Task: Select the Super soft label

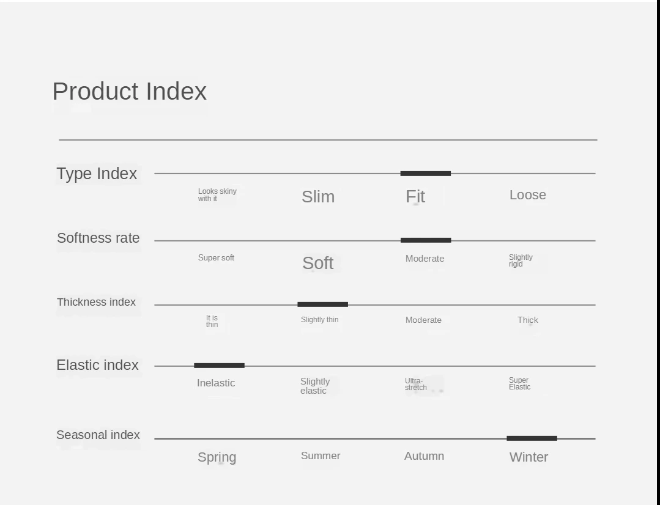Action: 216,257
